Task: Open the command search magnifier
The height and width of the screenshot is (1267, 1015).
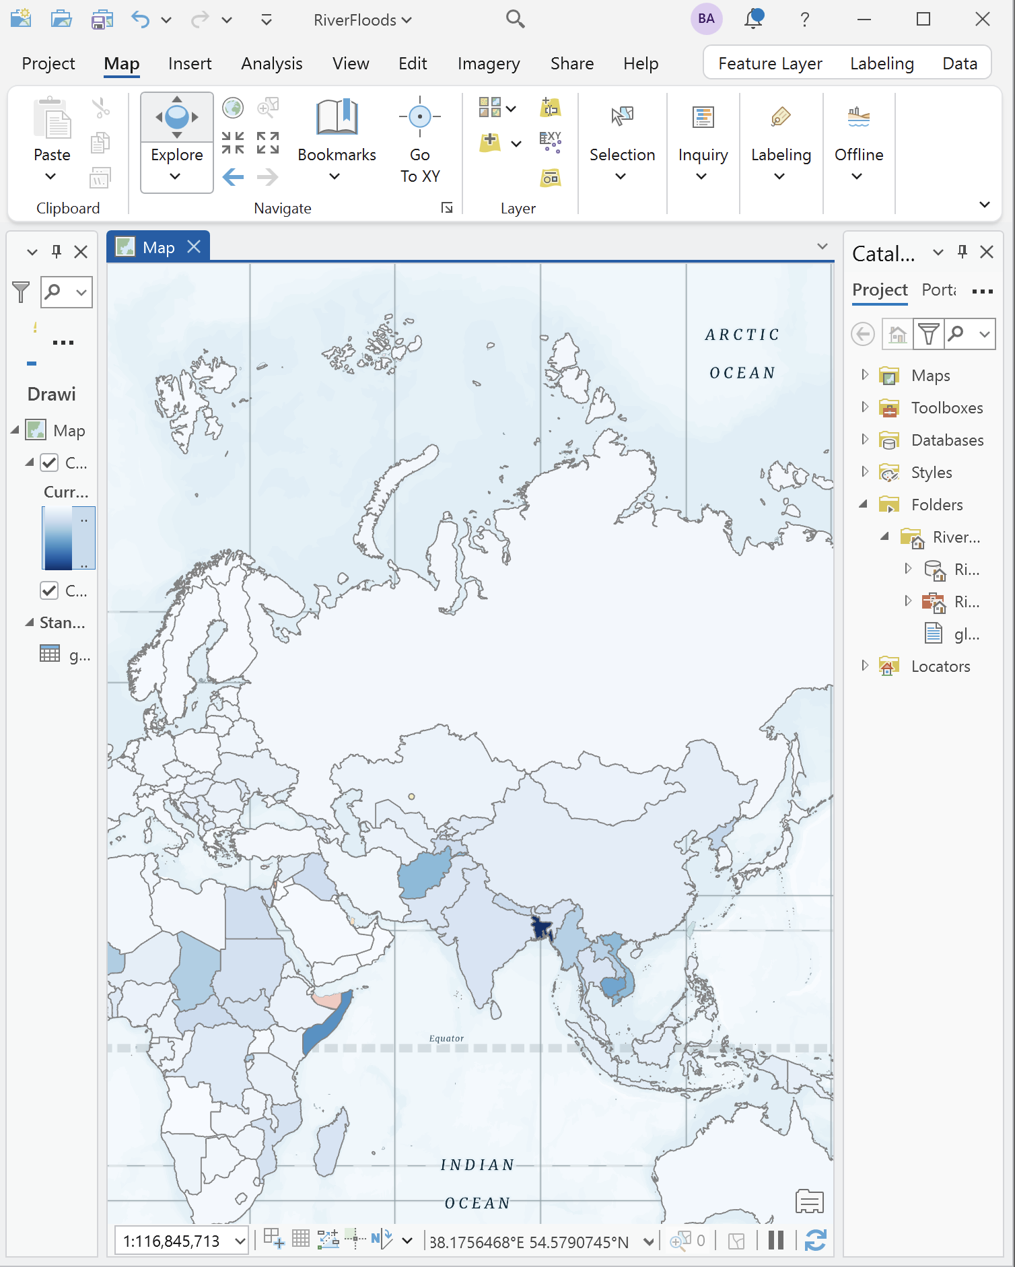Action: pyautogui.click(x=515, y=19)
